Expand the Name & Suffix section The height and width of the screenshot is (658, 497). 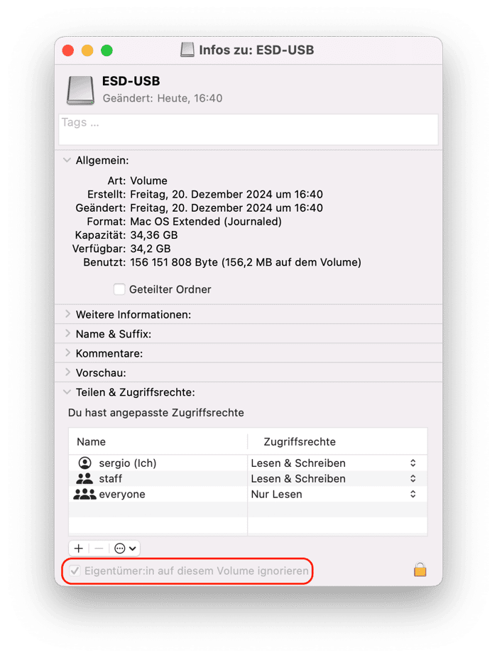pyautogui.click(x=67, y=333)
